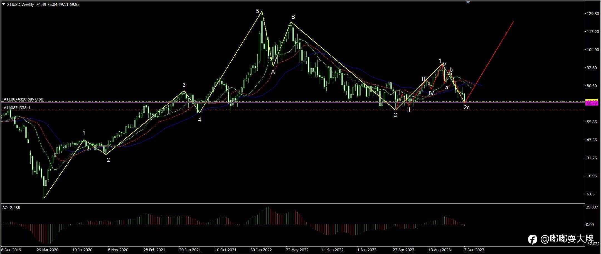601x254 pixels.
Task: Click the 23 Apr 2023 date label
Action: click(x=404, y=250)
